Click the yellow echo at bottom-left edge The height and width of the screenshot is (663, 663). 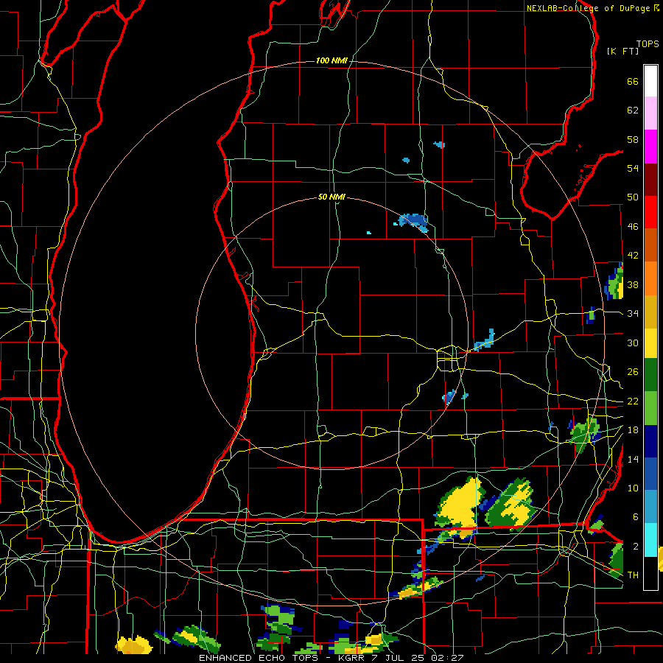coord(134,645)
